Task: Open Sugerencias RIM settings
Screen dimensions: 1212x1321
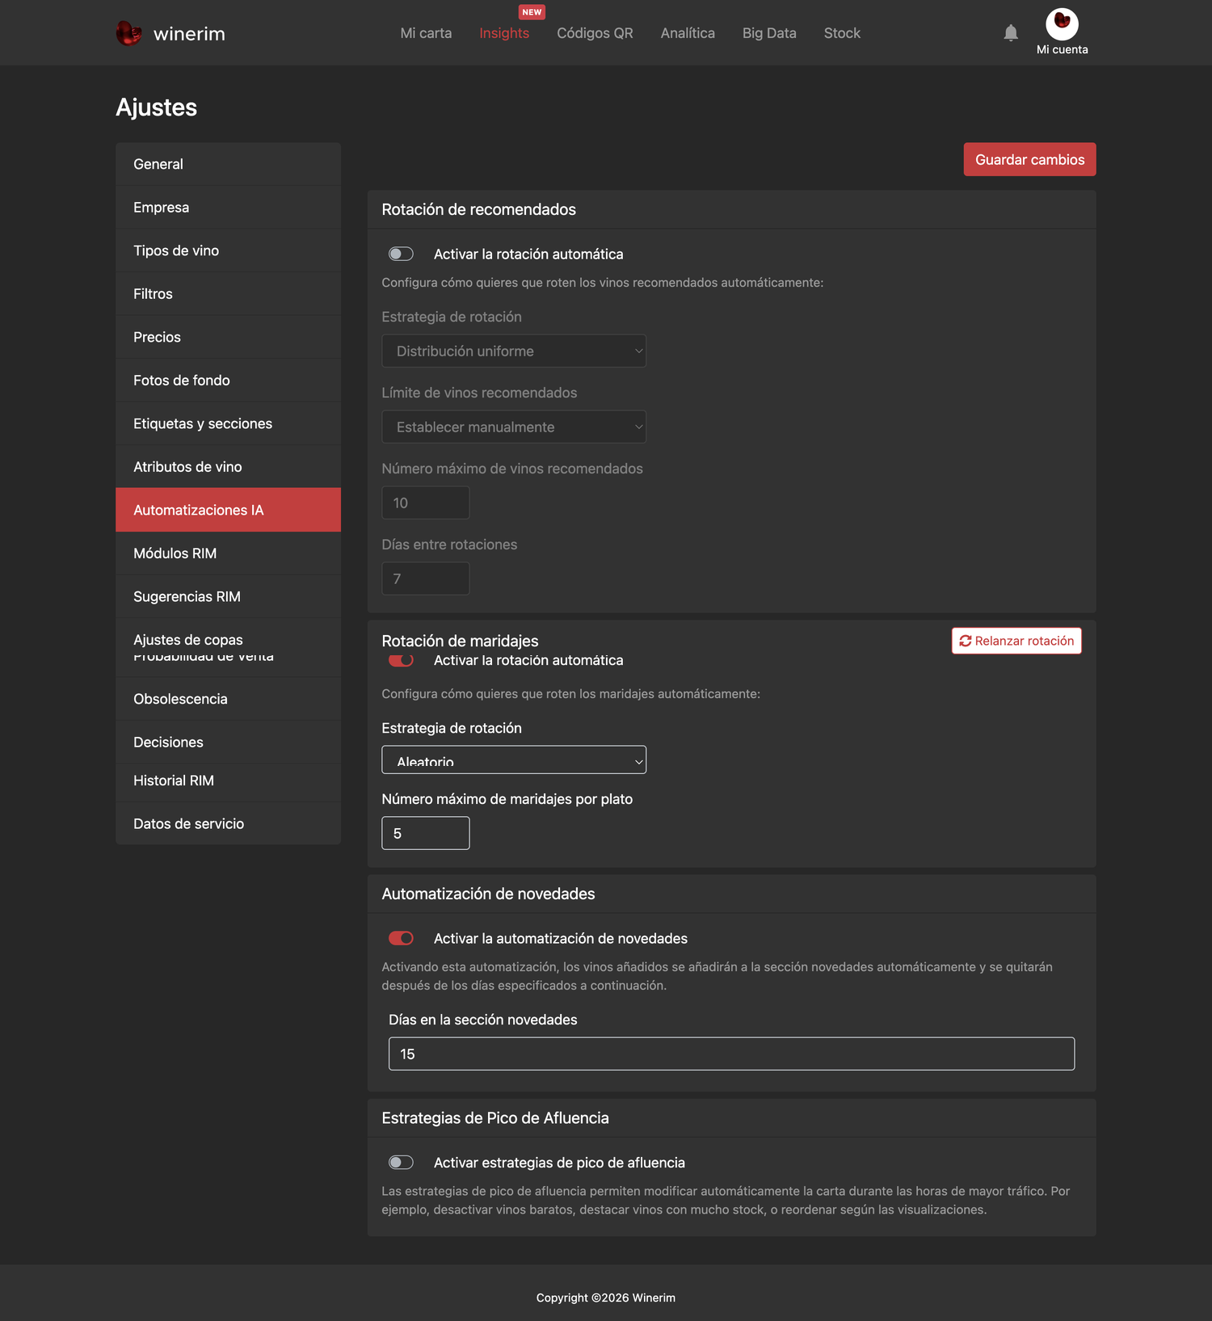Action: click(228, 596)
